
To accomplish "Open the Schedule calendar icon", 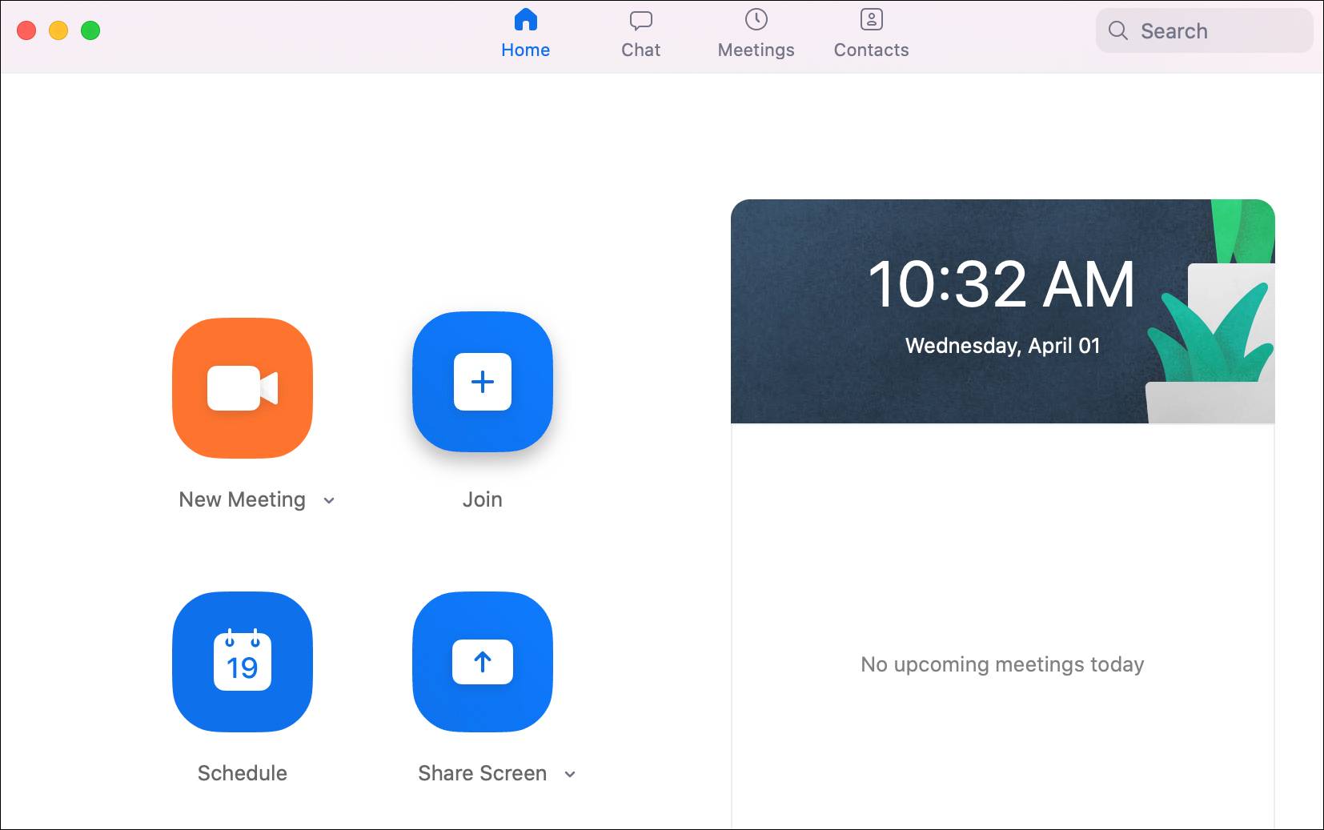I will pos(243,662).
